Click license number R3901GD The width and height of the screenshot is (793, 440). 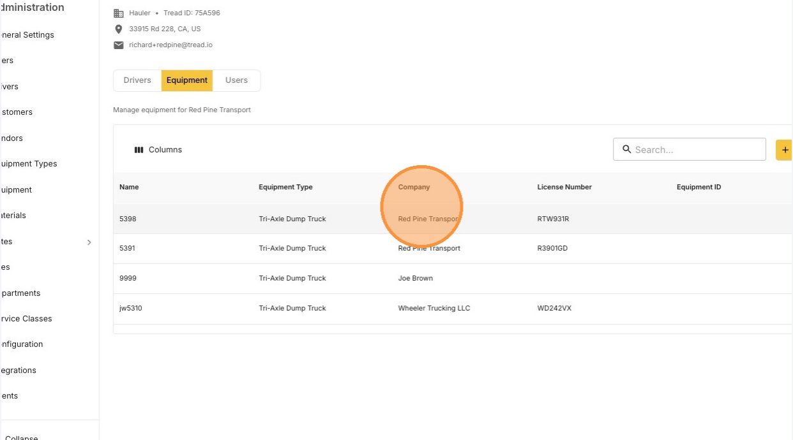[552, 249]
